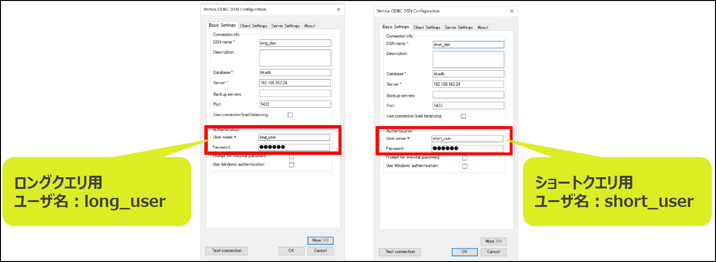Click Test connection in long_dsn dialog

pos(226,251)
